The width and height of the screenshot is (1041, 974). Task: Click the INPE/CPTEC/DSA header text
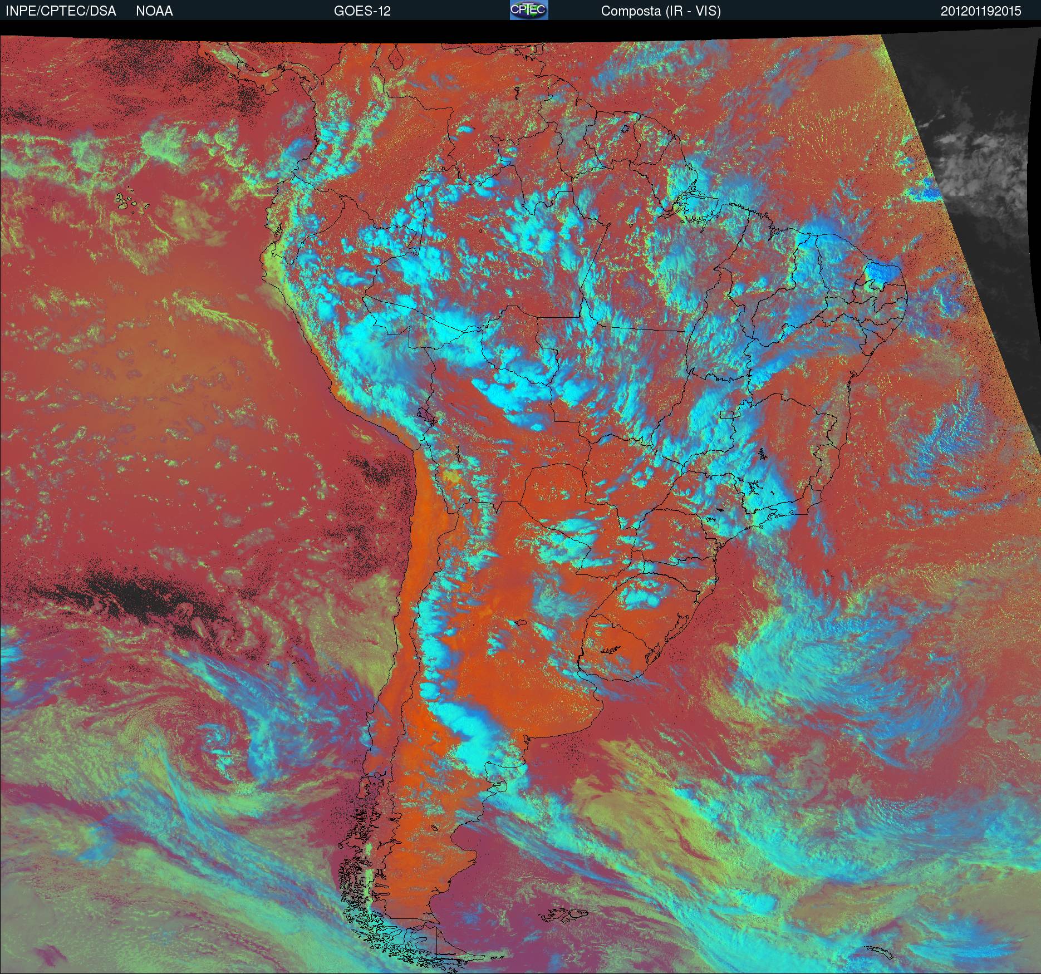coord(61,11)
